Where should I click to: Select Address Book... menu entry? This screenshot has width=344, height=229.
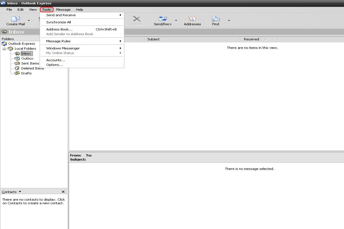82,29
